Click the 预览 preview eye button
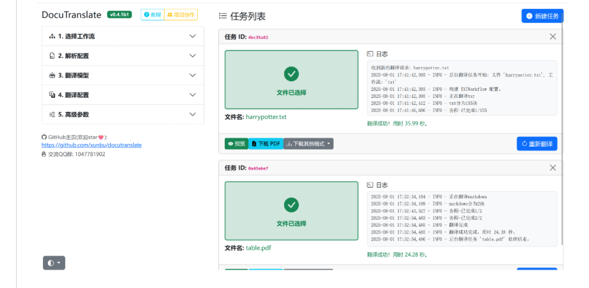The image size is (589, 288). [236, 144]
